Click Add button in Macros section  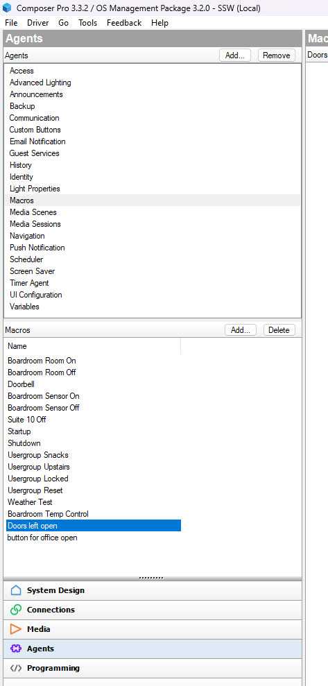(240, 330)
